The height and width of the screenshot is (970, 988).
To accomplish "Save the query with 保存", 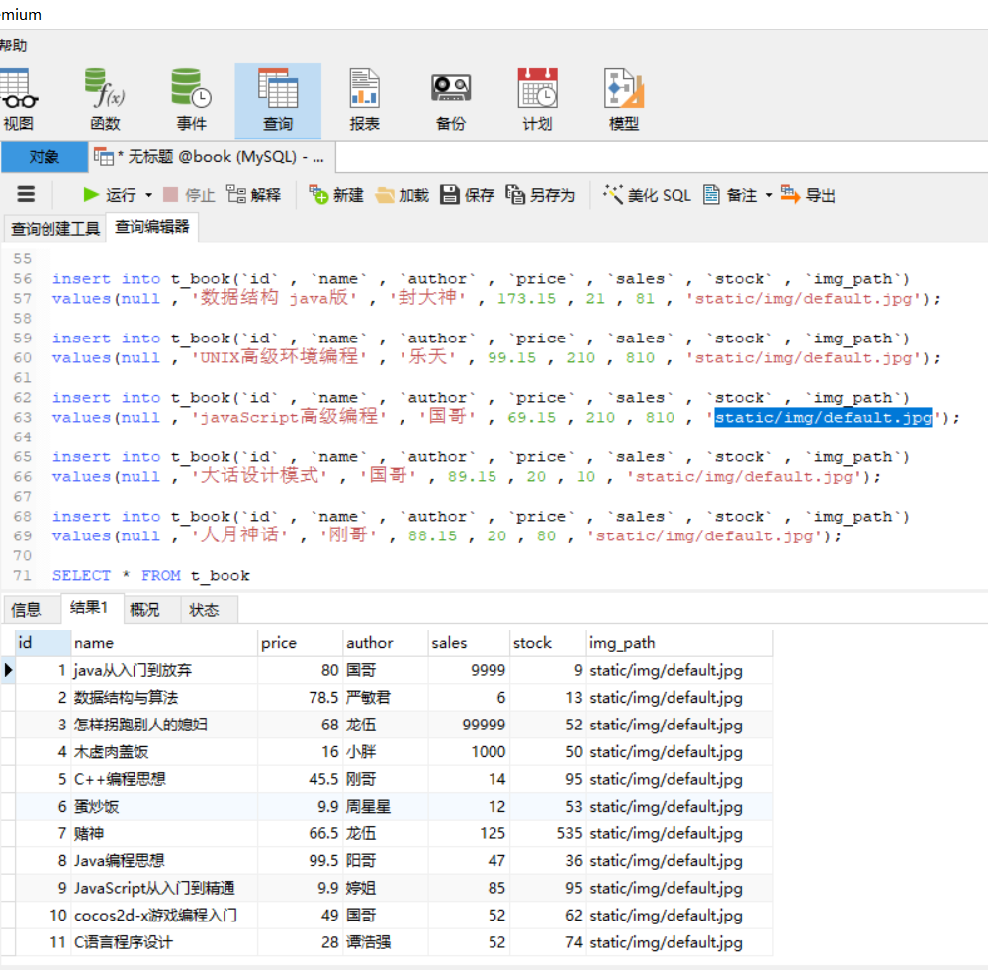I will pos(467,195).
